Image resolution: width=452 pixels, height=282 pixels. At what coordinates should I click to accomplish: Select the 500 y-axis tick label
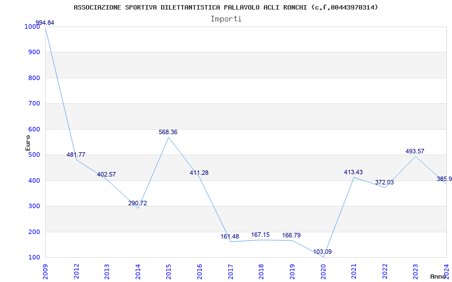(34, 155)
